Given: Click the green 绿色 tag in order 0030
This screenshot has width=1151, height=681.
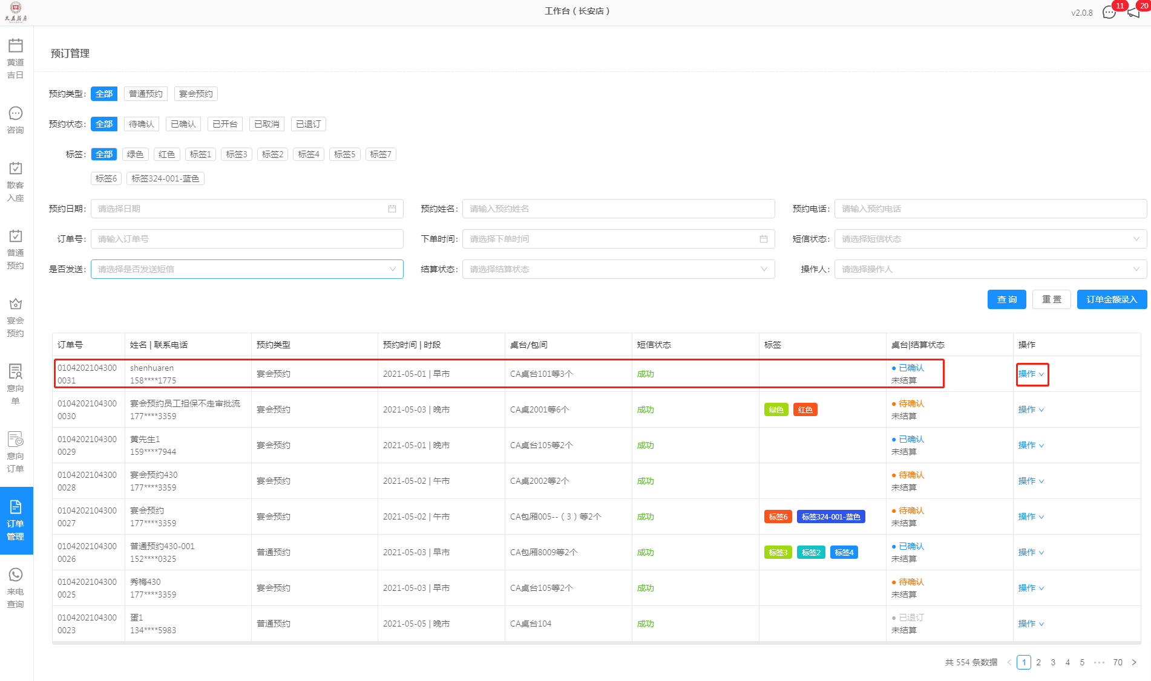Looking at the screenshot, I should click(776, 409).
